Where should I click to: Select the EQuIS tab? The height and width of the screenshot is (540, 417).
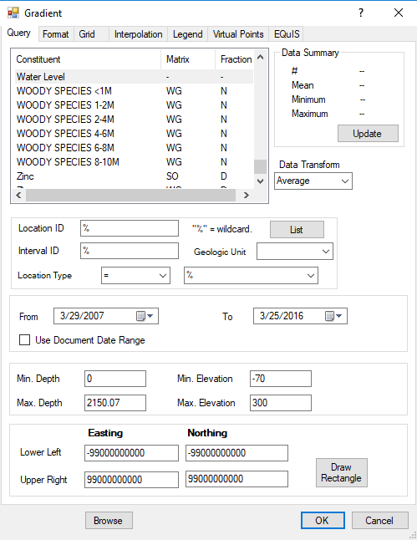coord(287,34)
